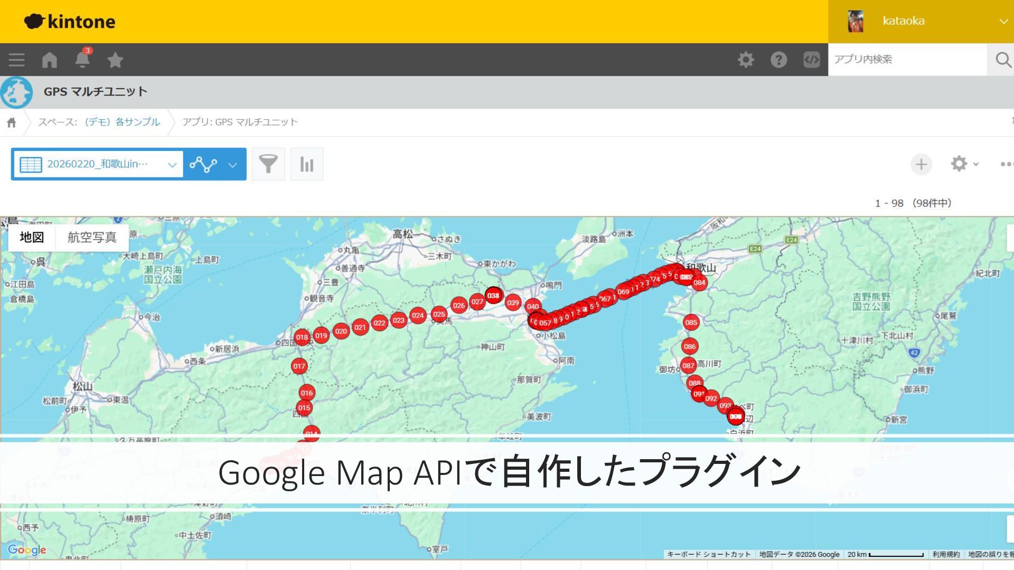
Task: Open the help question mark icon
Action: pyautogui.click(x=778, y=60)
